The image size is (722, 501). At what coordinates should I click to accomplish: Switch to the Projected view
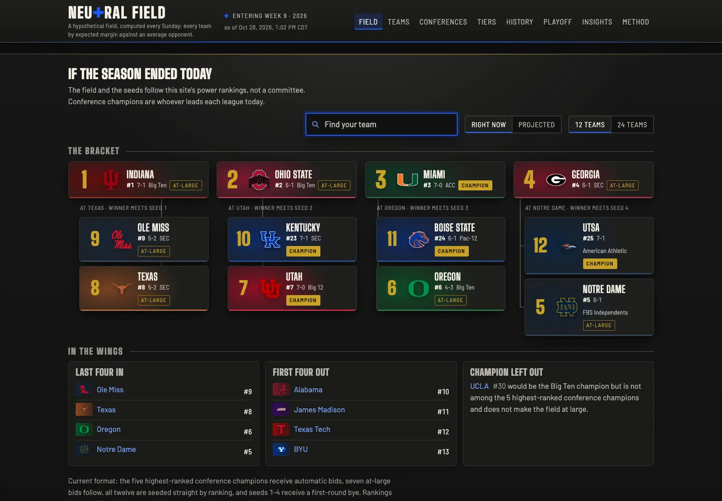click(536, 125)
